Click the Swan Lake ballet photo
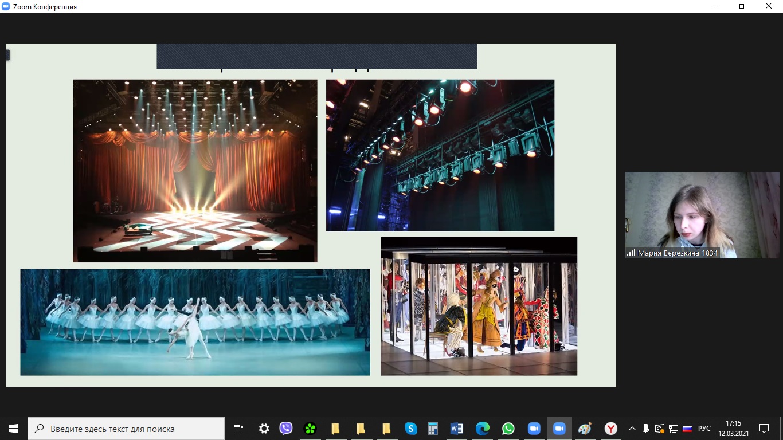The height and width of the screenshot is (440, 783). coord(195,323)
